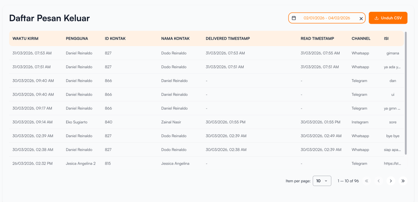The width and height of the screenshot is (418, 202).
Task: Click the date range input field
Action: (327, 18)
